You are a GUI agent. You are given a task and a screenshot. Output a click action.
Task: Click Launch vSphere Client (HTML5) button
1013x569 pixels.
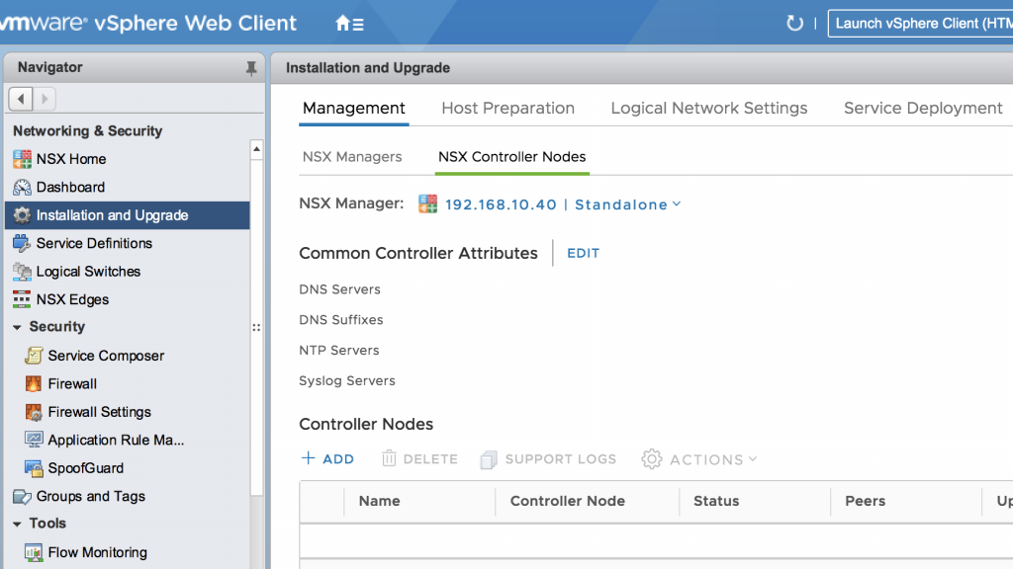[921, 24]
